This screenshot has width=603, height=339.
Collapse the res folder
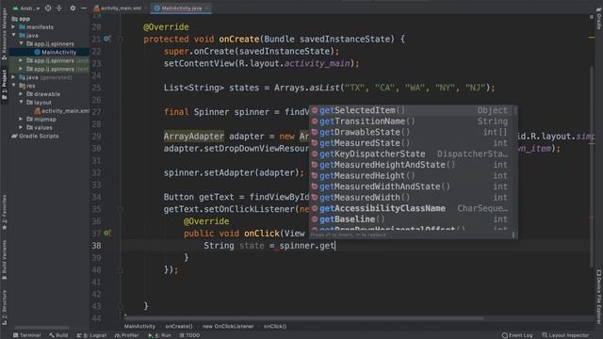point(13,86)
